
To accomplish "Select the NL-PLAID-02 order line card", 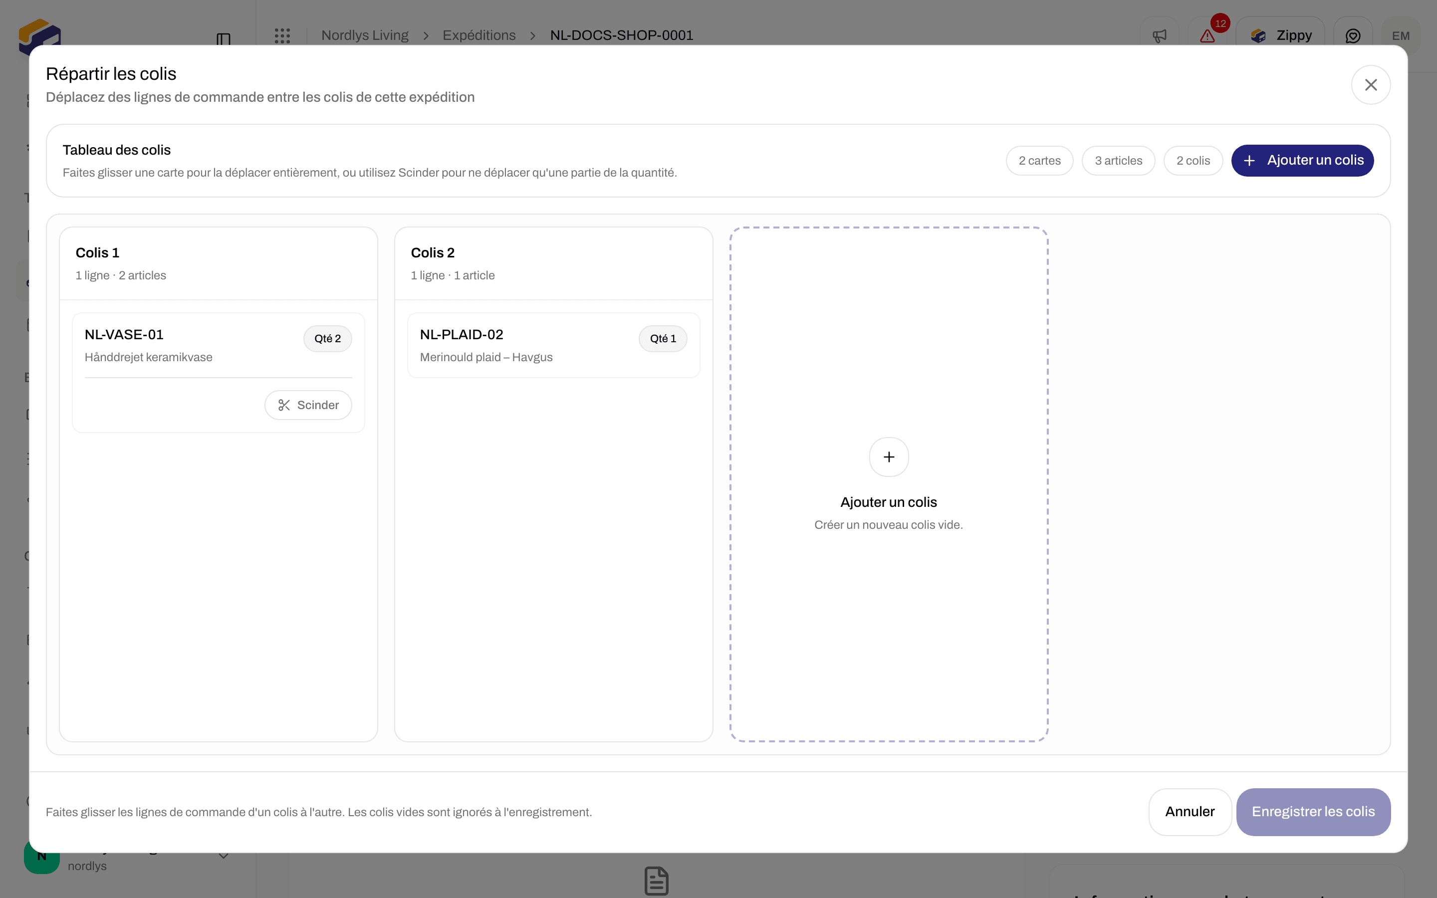I will point(553,345).
